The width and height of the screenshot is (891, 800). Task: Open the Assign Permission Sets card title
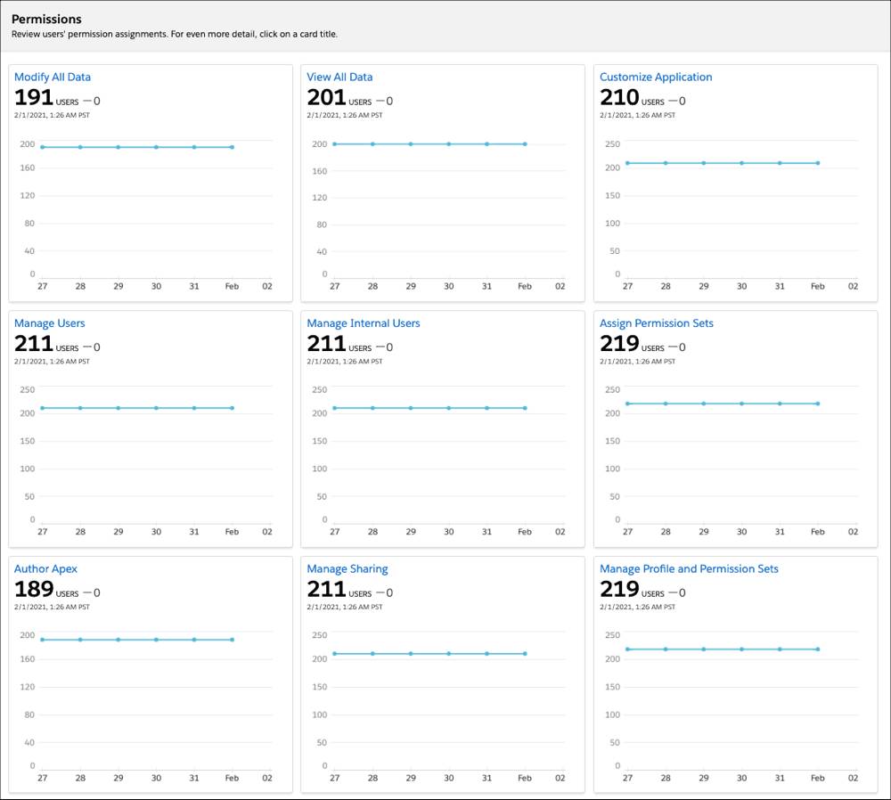tap(657, 322)
